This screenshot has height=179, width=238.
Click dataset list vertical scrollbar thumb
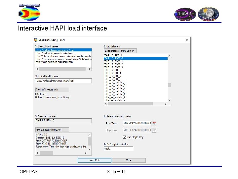click(x=169, y=85)
